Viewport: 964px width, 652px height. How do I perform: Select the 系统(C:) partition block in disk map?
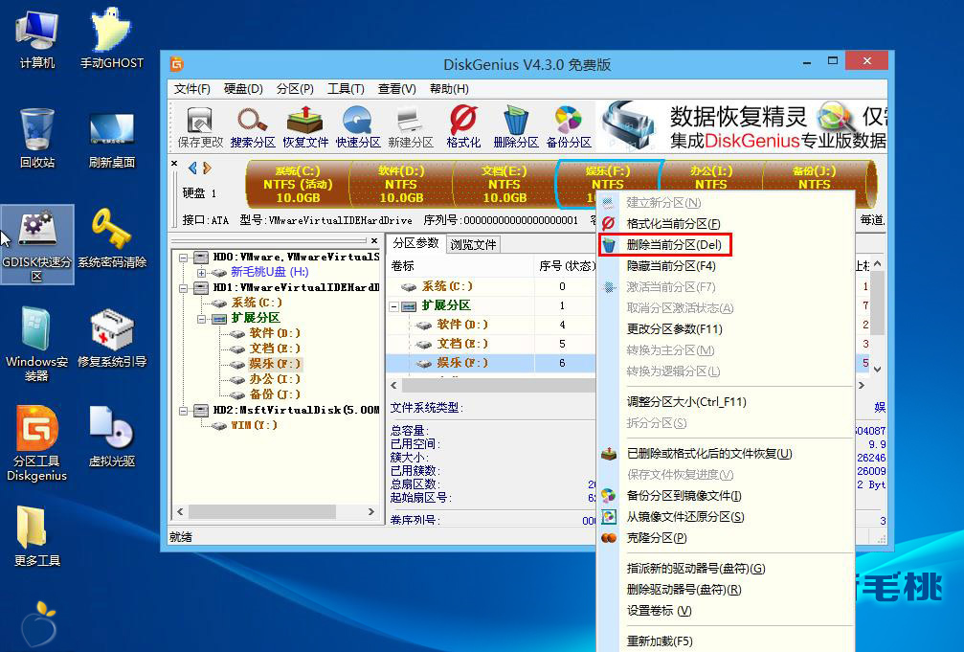298,184
